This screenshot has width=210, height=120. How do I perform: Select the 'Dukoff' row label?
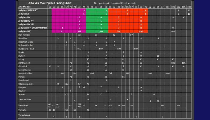click(22, 56)
